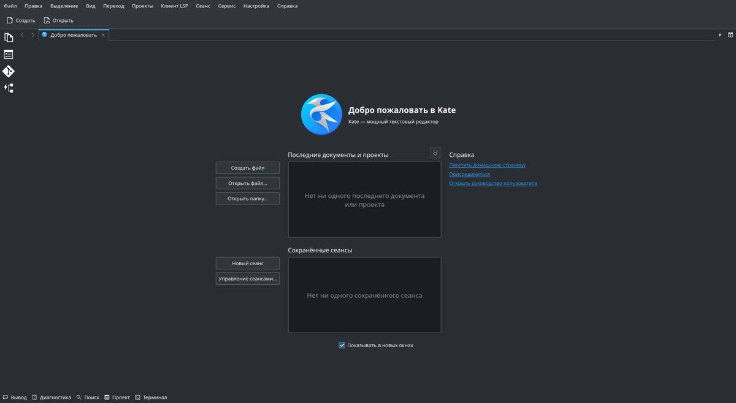The image size is (736, 403).
Task: Go forward with the right arrow
Action: (x=33, y=35)
